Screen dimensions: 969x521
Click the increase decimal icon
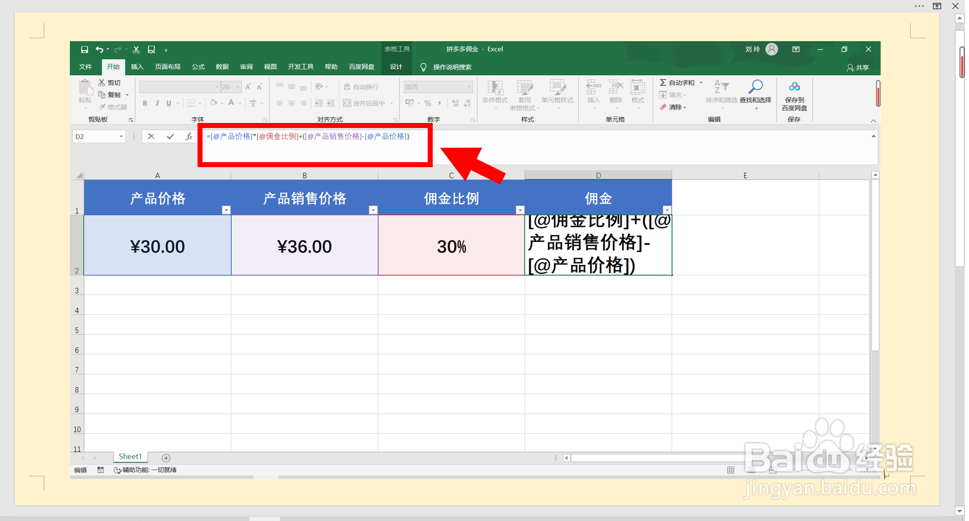click(x=455, y=103)
